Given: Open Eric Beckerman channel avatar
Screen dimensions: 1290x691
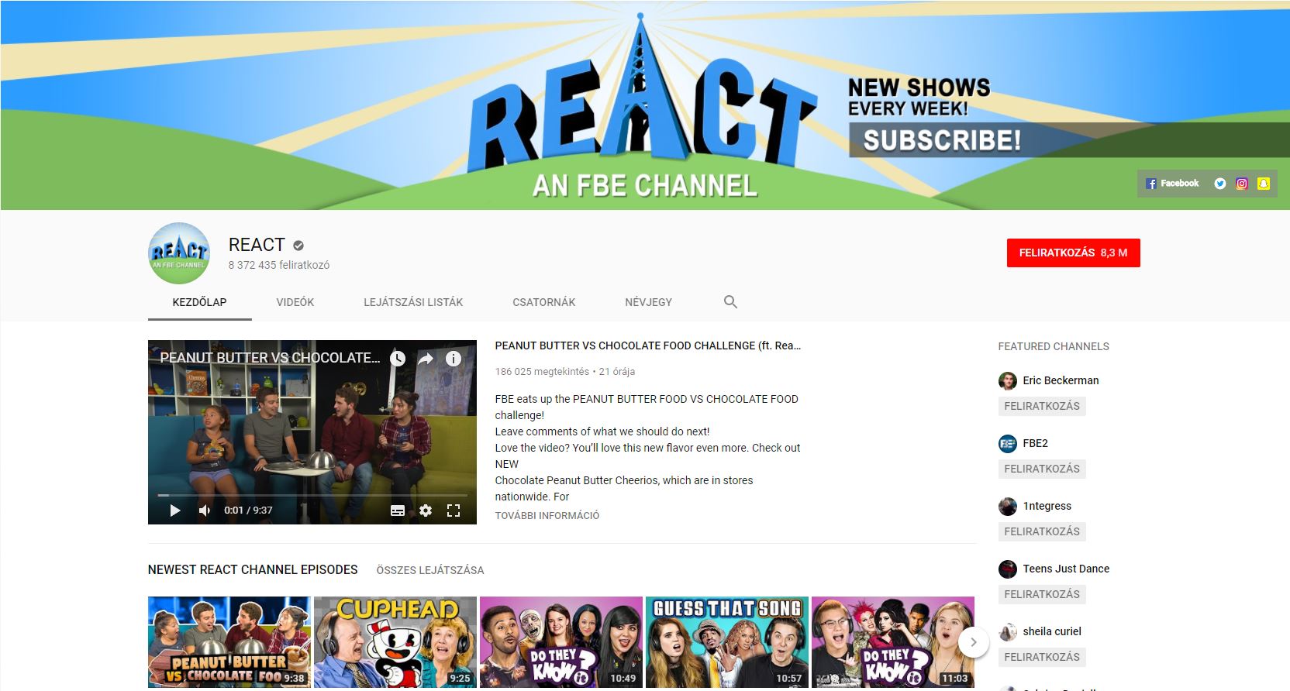Looking at the screenshot, I should pyautogui.click(x=1008, y=380).
